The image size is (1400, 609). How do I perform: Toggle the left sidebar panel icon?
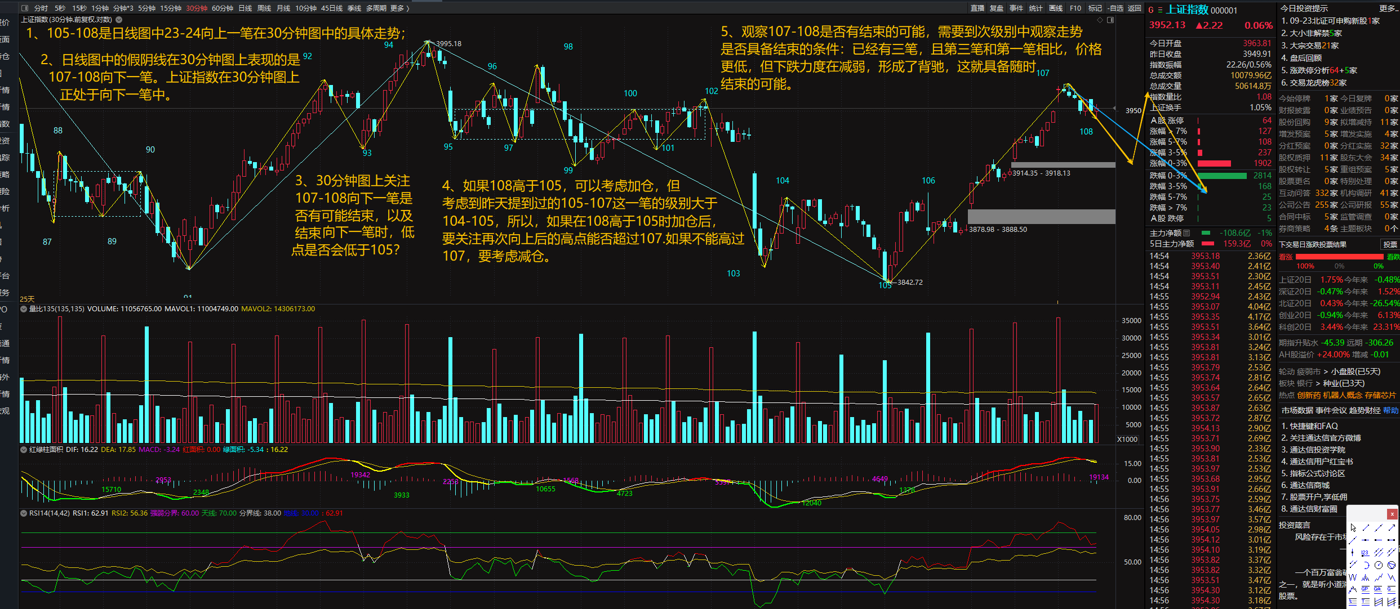tap(24, 8)
